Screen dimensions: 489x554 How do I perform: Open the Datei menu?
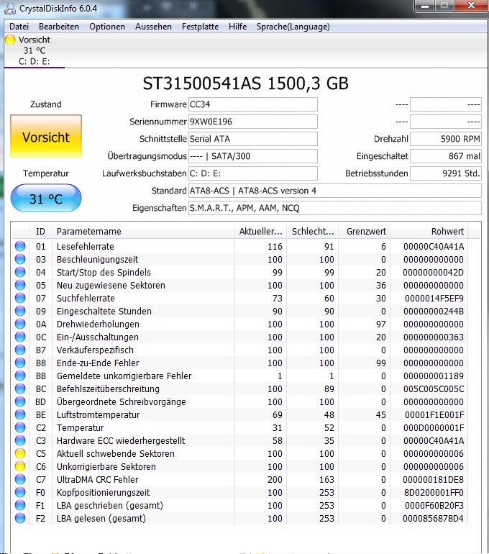[19, 27]
